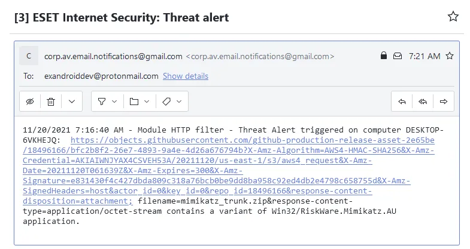This screenshot has height=249, width=470.
Task: Click the encryption lock icon
Action: (383, 56)
